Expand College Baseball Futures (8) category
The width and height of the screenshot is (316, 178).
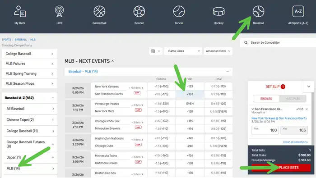point(53,144)
